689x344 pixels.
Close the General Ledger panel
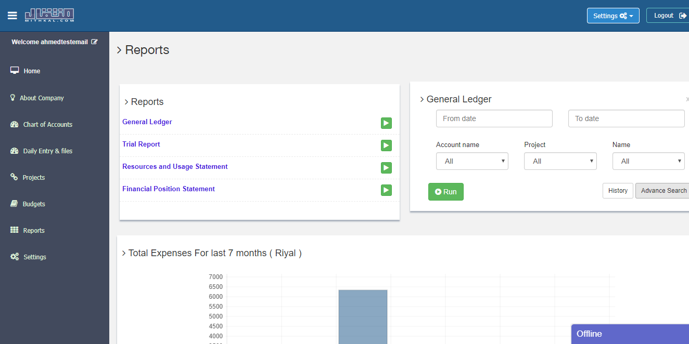tap(687, 99)
